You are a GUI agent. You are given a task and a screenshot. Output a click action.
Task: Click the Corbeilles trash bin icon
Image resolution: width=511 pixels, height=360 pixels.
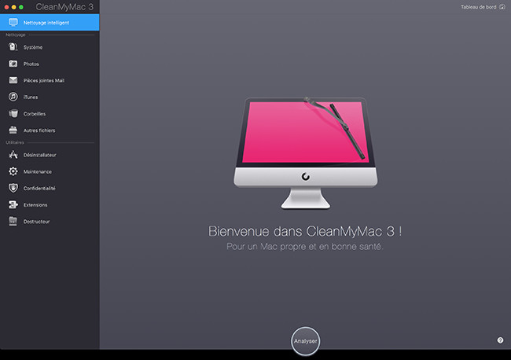click(13, 113)
